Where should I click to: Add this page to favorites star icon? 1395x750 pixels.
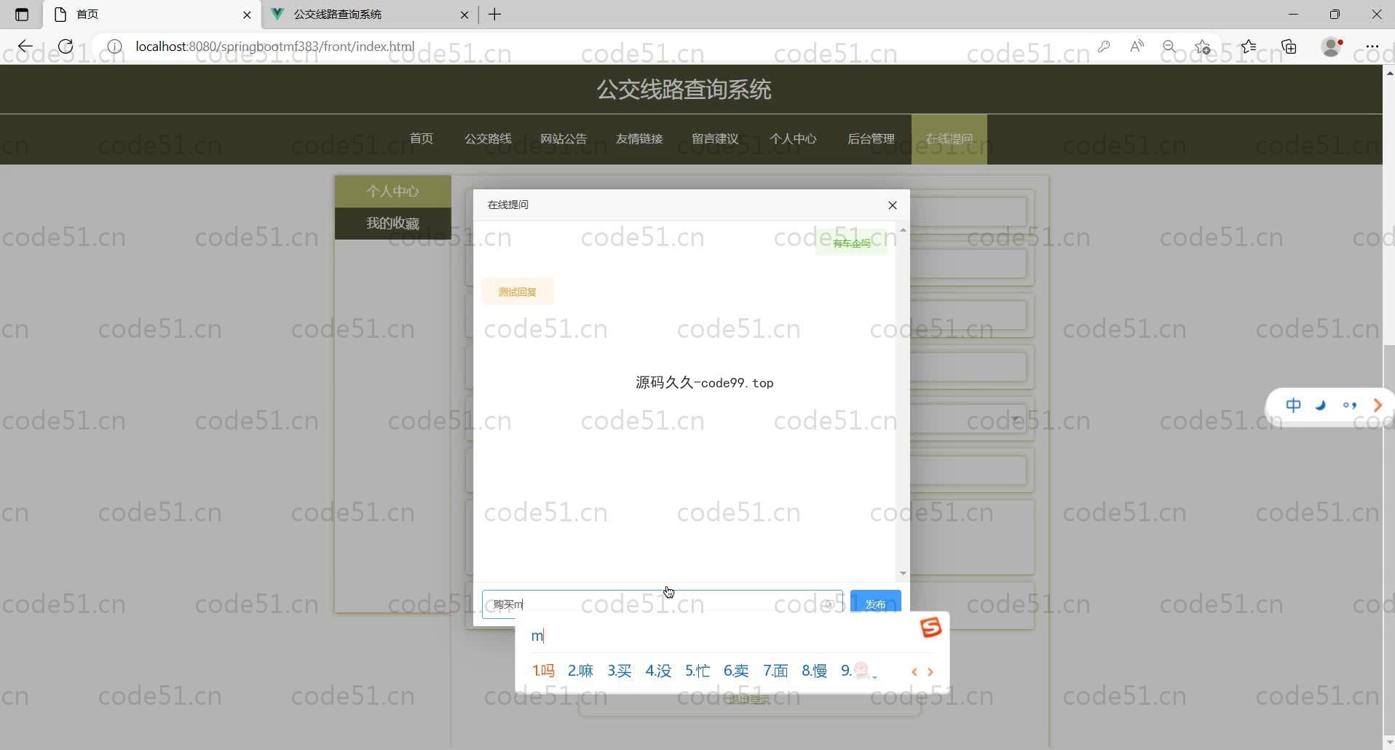pyautogui.click(x=1203, y=47)
